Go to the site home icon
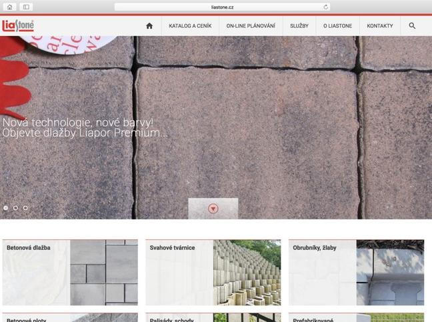 (149, 26)
